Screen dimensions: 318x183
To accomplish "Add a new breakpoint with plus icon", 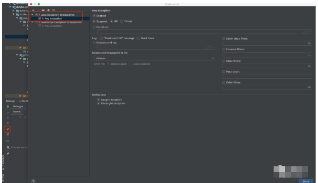I will (x=33, y=10).
